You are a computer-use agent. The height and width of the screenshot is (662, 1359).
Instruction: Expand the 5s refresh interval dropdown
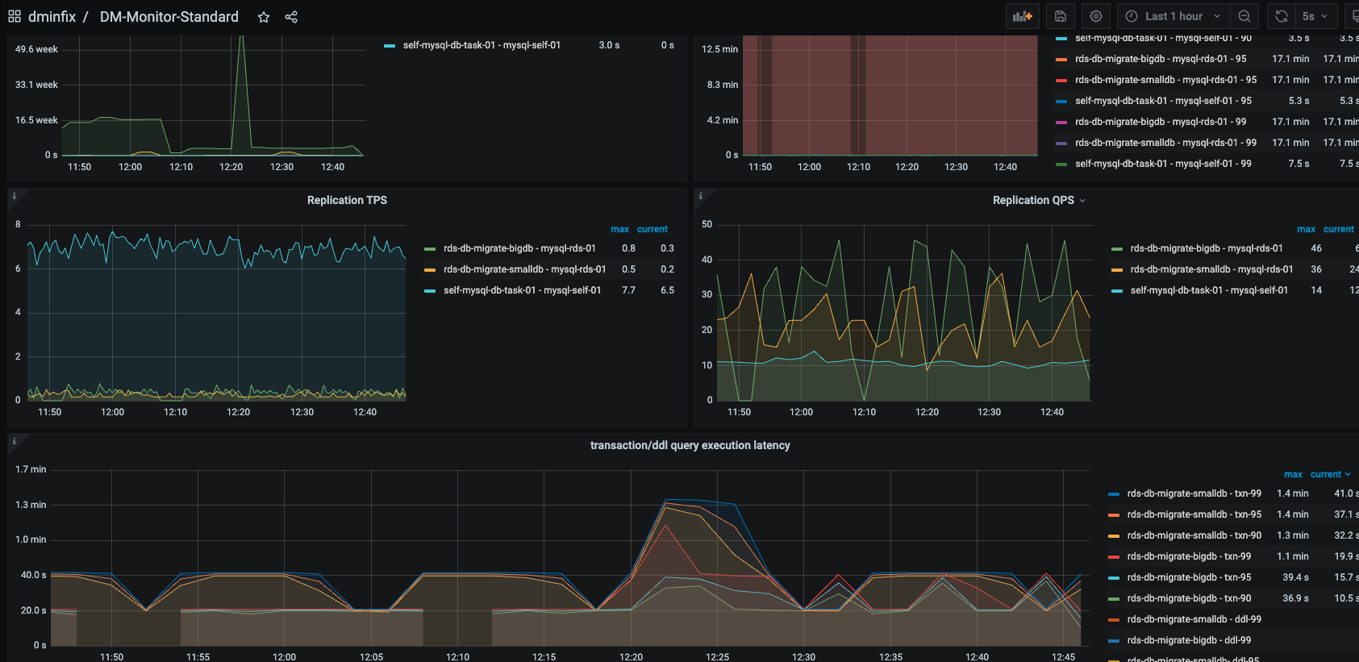click(x=1315, y=16)
